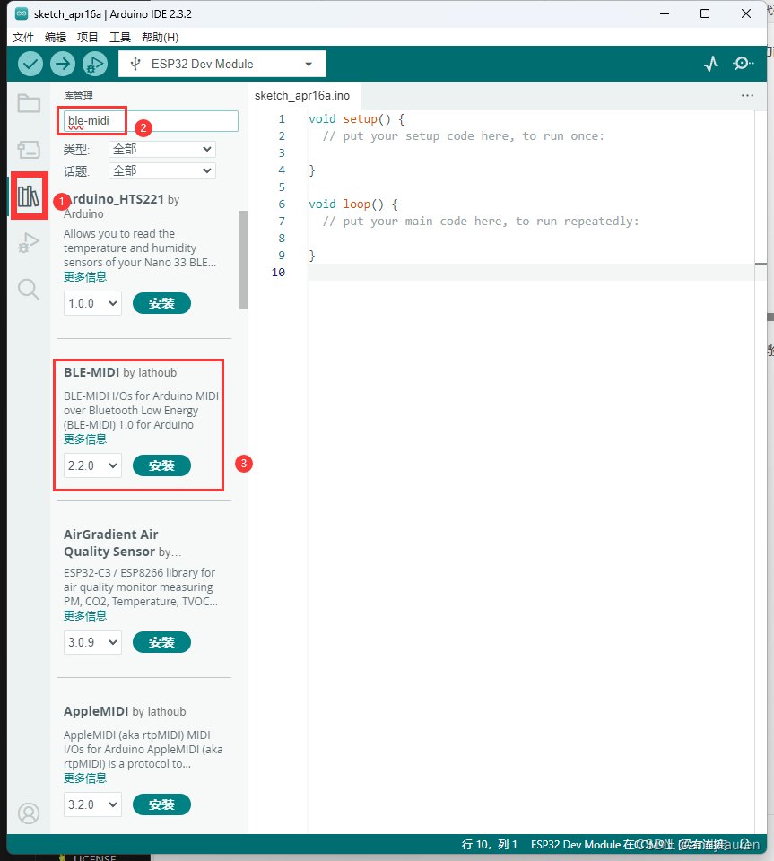Open 更多信息 link for AppleMIDI

85,778
